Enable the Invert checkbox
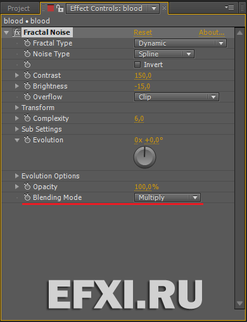This screenshot has height=322, width=247. point(137,65)
